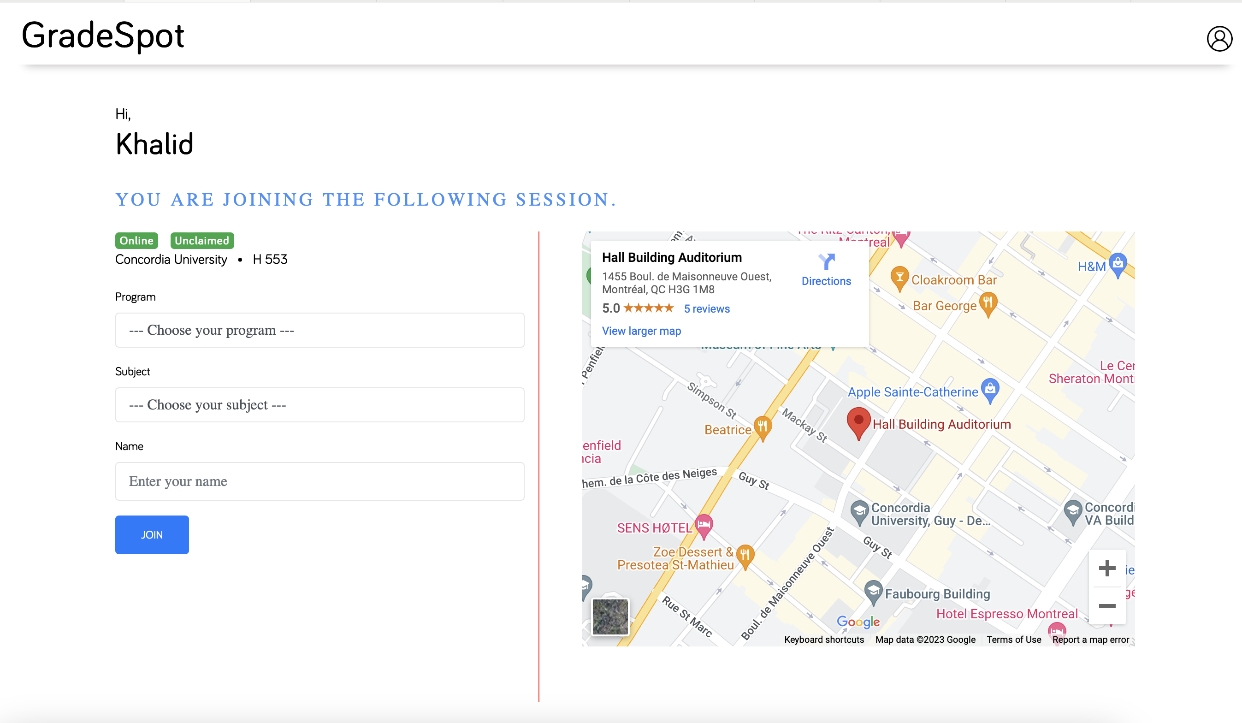Click the Directions arrow icon on map

tap(826, 261)
